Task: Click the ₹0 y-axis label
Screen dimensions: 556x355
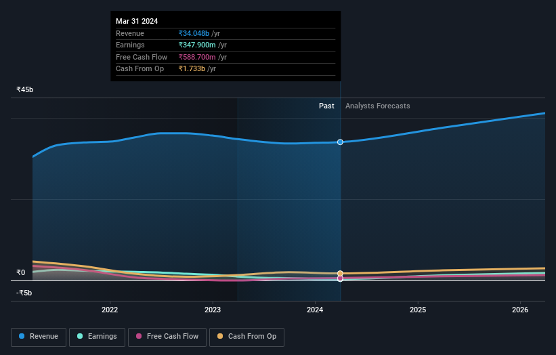Action: (21, 272)
